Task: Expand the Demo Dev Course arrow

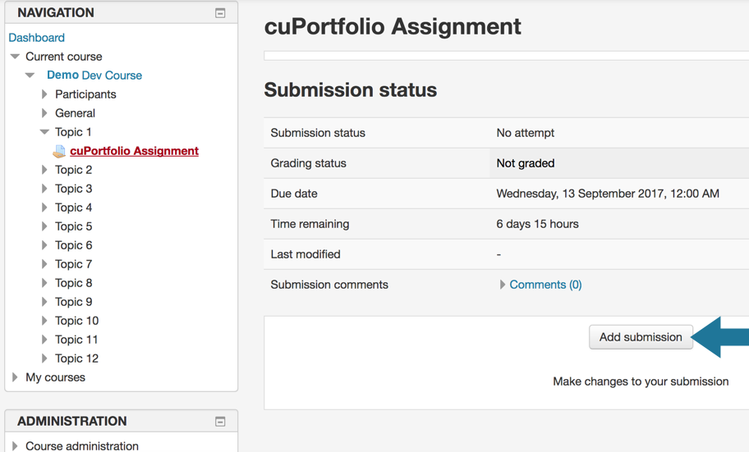Action: pyautogui.click(x=30, y=75)
